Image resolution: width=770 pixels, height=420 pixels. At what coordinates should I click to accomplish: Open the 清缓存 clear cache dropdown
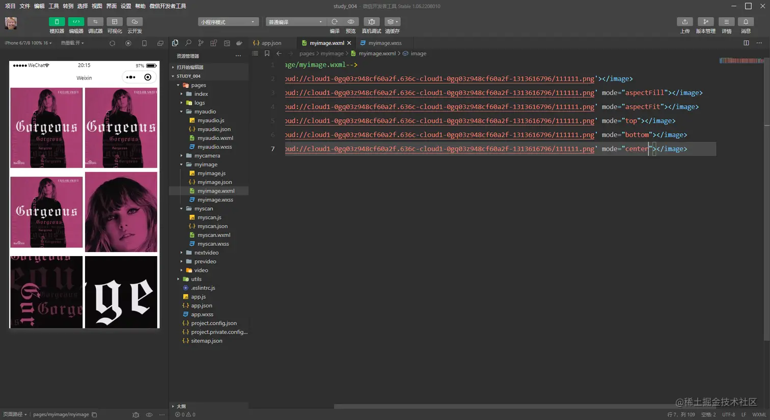[392, 22]
